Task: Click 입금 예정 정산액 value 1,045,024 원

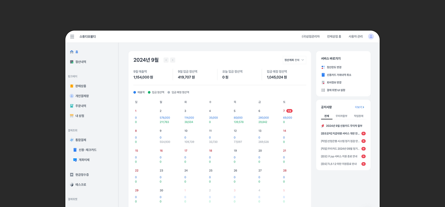Action: (277, 77)
